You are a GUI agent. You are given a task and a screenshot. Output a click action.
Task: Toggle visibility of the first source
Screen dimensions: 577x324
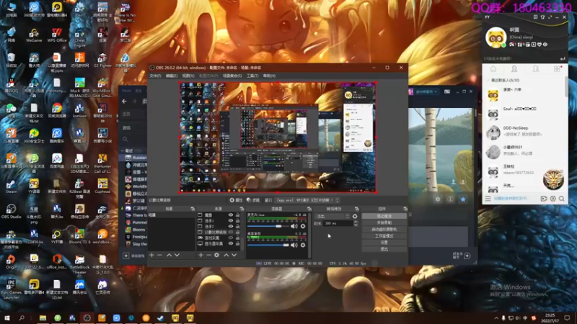[231, 215]
